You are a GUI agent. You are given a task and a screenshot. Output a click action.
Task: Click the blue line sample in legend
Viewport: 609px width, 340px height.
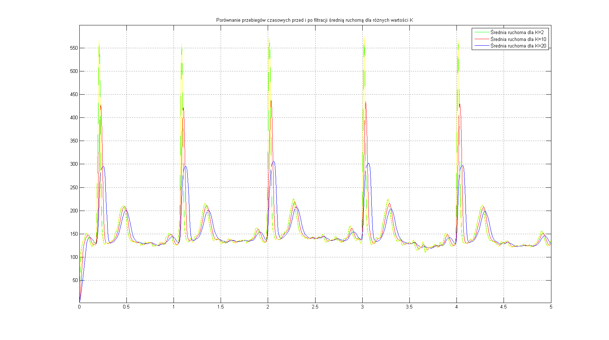pyautogui.click(x=481, y=46)
